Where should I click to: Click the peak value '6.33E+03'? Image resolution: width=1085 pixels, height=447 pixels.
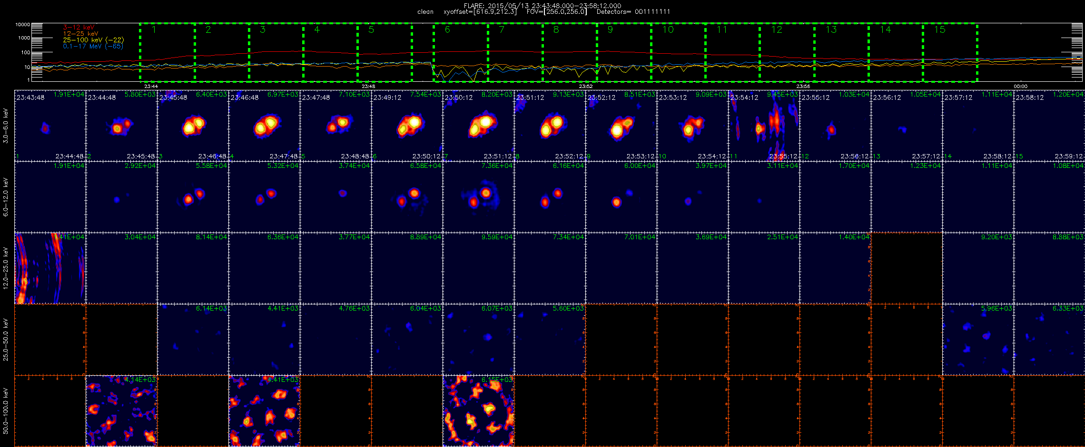pyautogui.click(x=1068, y=309)
